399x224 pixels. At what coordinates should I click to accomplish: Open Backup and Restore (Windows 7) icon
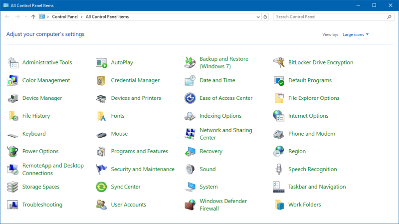point(190,63)
